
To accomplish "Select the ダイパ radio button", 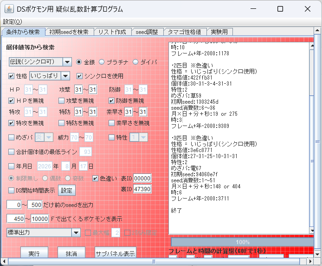I will [x=135, y=62].
